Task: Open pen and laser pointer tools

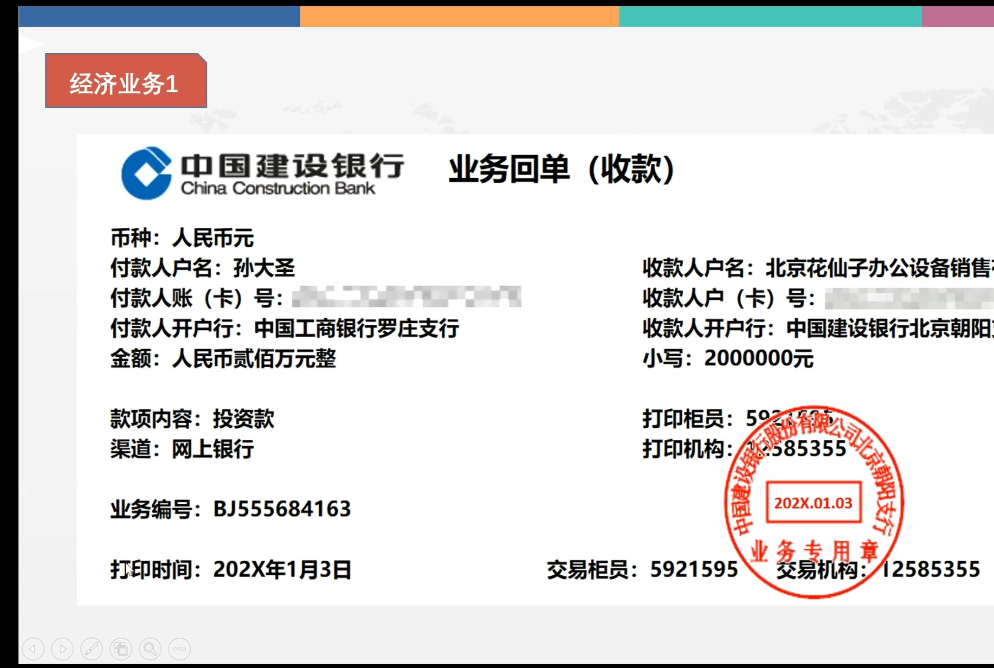Action: [91, 649]
